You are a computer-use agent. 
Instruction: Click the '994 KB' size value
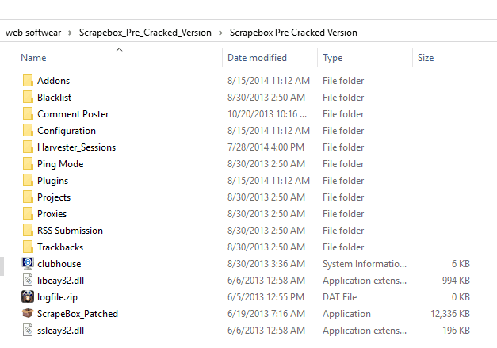click(x=456, y=280)
